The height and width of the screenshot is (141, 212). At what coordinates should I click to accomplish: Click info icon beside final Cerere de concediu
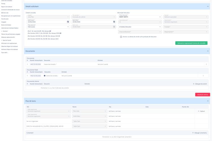tap(45, 76)
